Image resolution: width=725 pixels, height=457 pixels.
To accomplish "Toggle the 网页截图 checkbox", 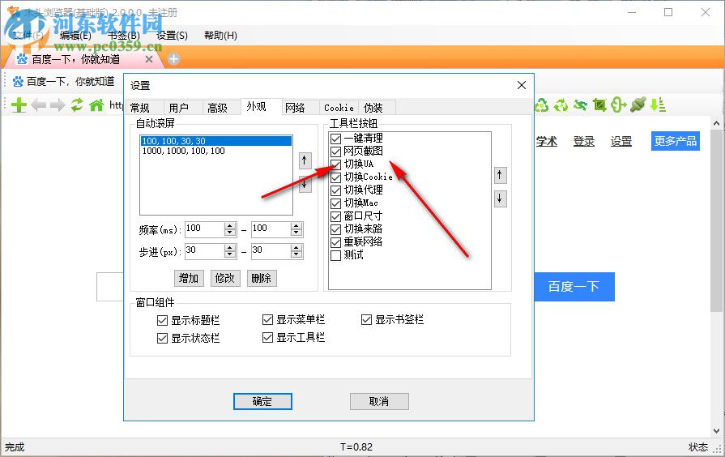I will click(336, 152).
